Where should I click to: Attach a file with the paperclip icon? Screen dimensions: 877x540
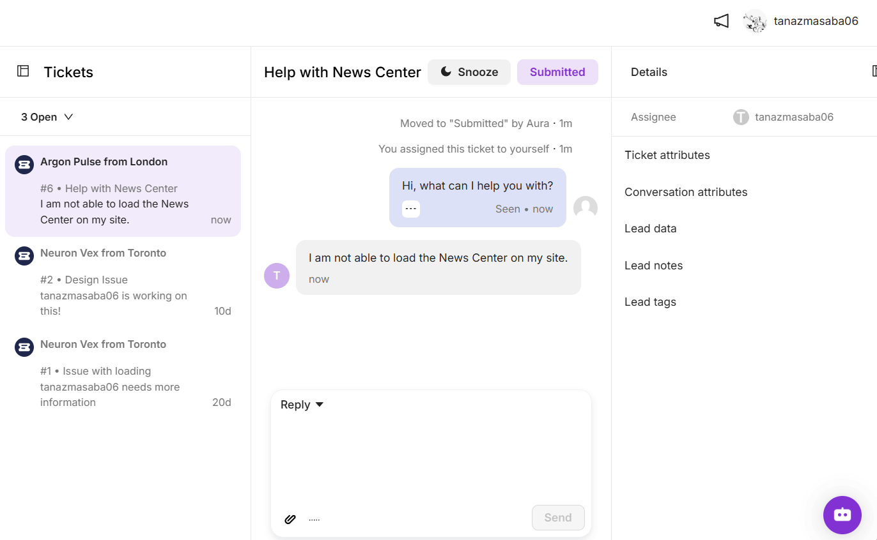pyautogui.click(x=290, y=519)
